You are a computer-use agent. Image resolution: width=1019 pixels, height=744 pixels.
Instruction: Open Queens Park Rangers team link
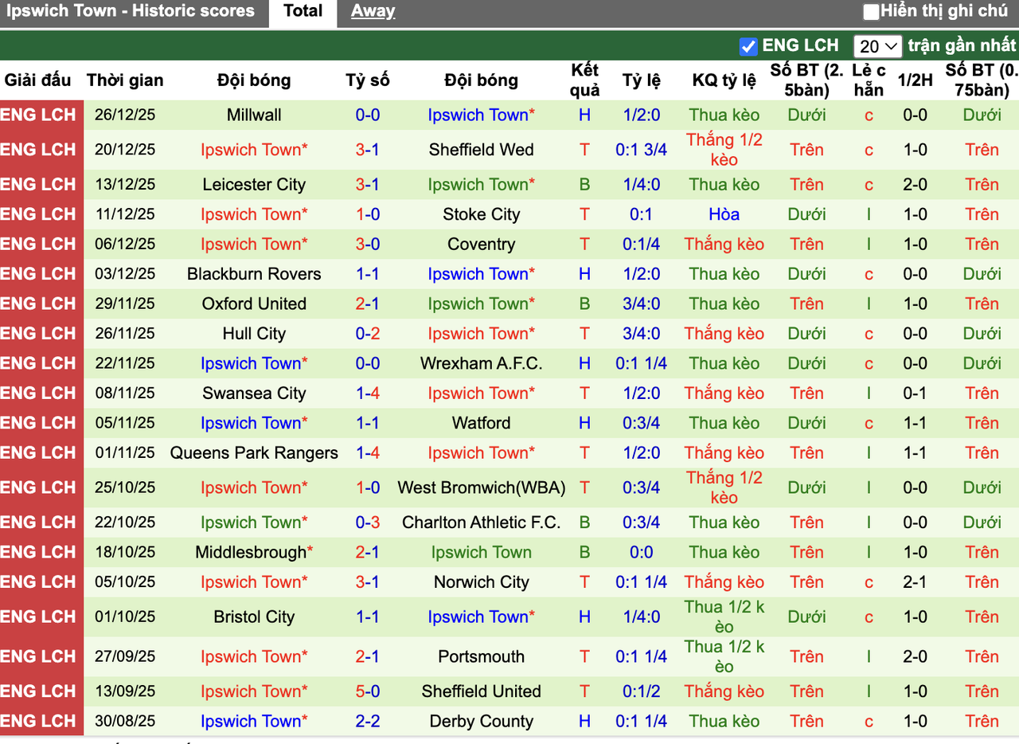pyautogui.click(x=254, y=453)
